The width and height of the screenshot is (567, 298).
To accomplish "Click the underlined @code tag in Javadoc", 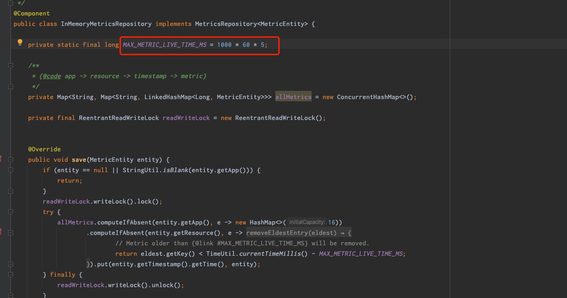I will point(52,76).
